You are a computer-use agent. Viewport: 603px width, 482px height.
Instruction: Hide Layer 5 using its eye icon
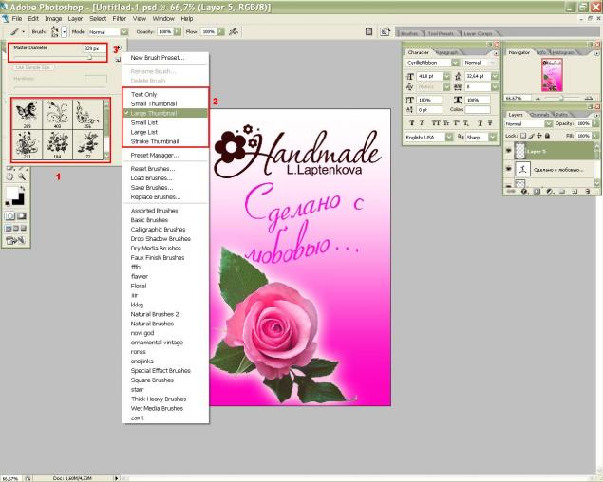coord(511,151)
